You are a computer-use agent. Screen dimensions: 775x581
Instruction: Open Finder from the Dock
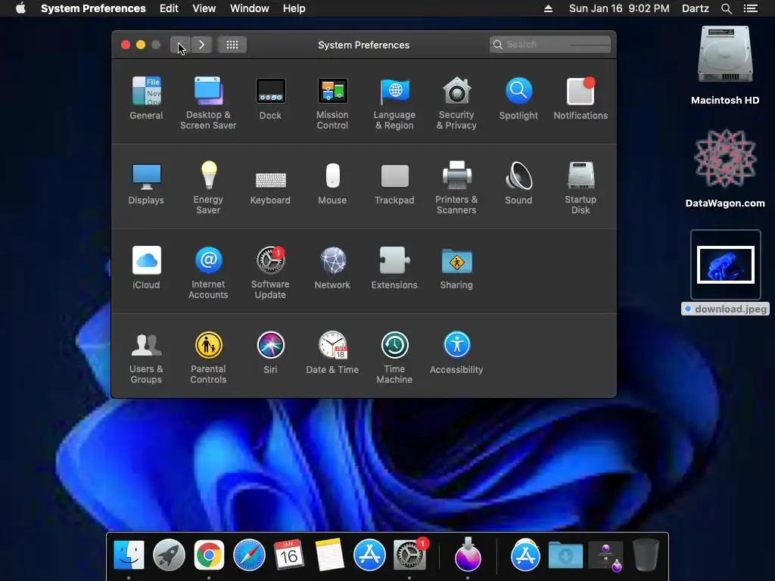[129, 555]
